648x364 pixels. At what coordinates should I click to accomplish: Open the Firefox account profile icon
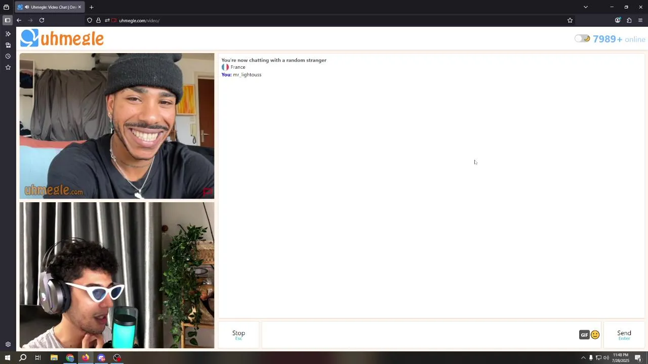[618, 20]
